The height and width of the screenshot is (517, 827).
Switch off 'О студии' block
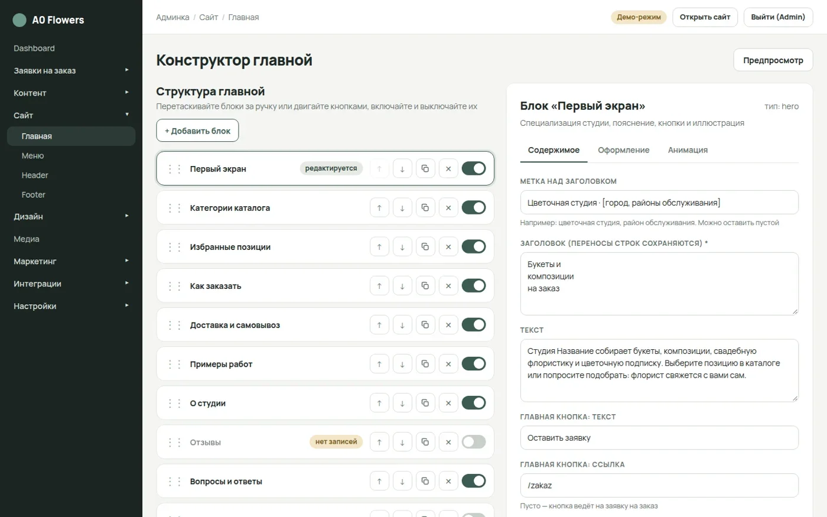(x=474, y=402)
